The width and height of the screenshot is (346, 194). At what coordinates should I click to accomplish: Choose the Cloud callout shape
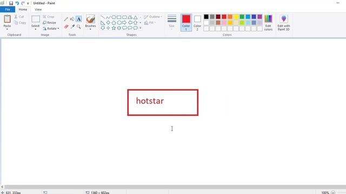135,28
